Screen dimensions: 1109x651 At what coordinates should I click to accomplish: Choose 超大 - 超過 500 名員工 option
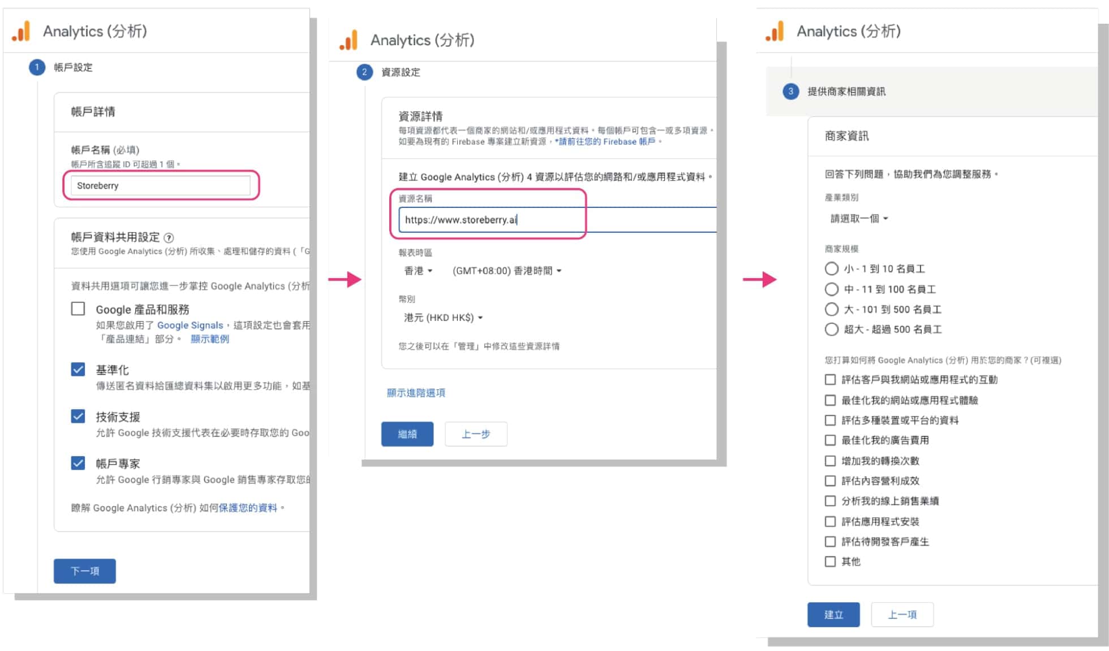(x=831, y=329)
